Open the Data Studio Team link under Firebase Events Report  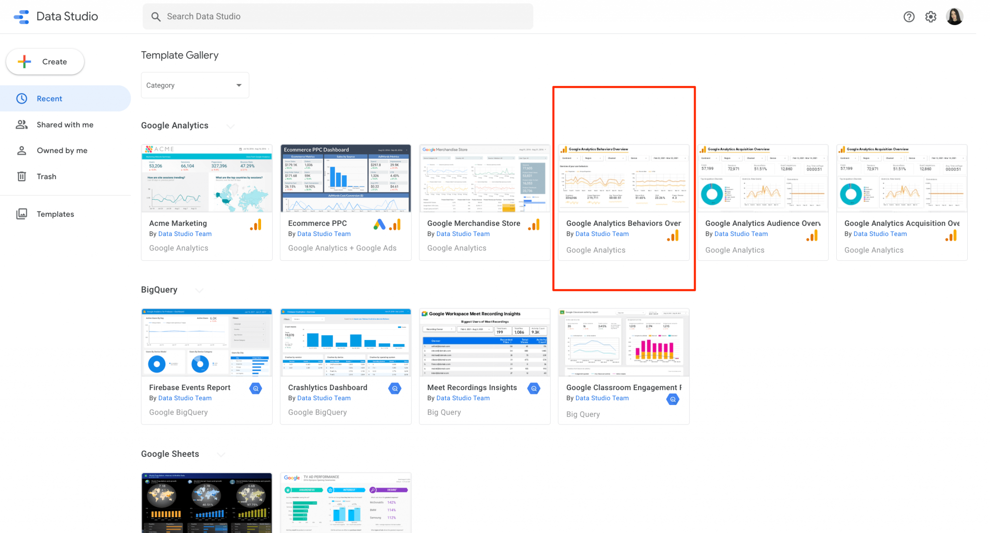point(185,398)
